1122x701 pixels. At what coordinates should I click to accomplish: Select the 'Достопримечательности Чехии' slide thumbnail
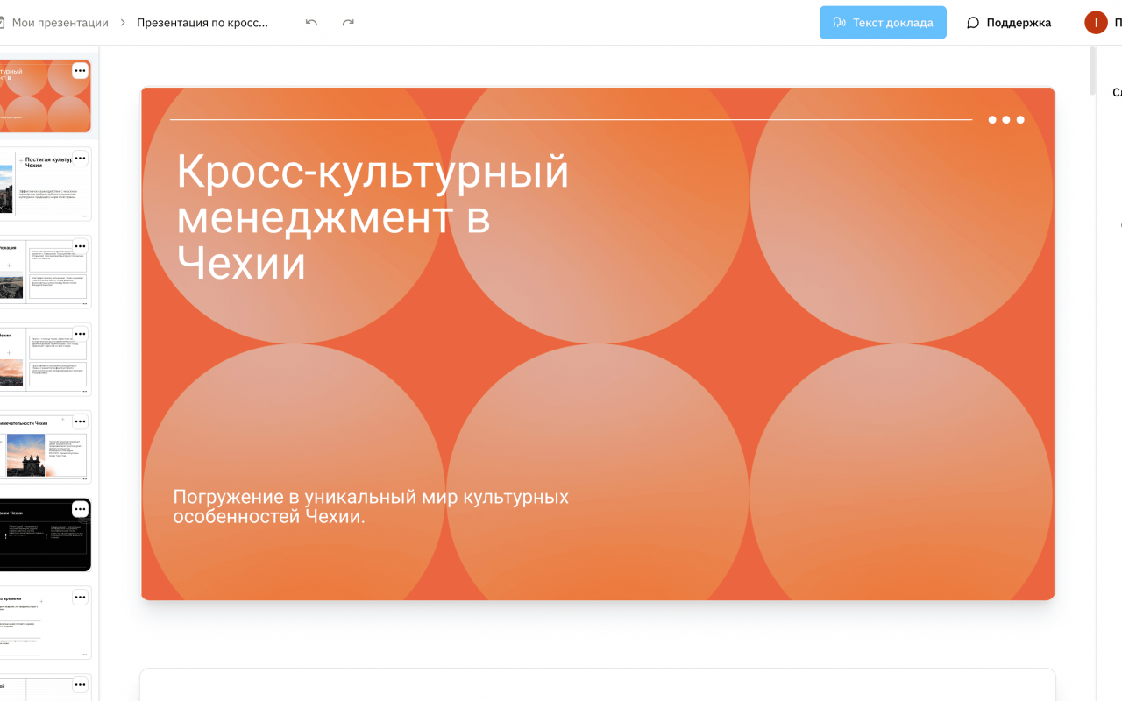[46, 447]
